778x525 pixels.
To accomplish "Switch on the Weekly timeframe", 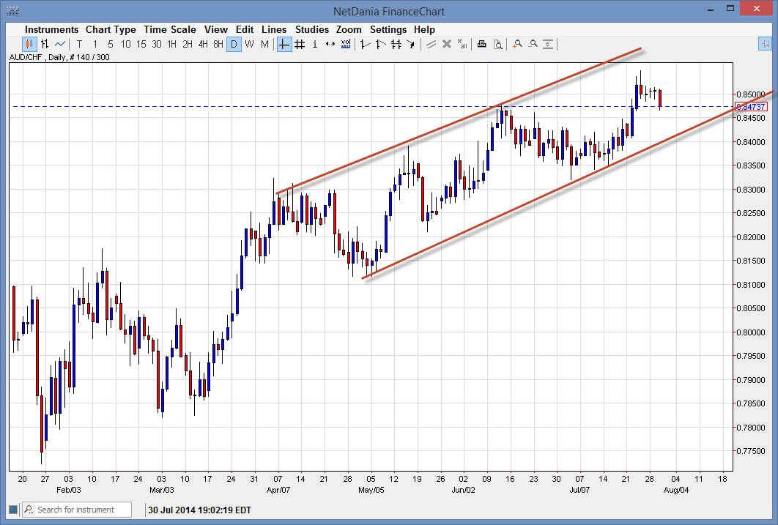I will [249, 44].
